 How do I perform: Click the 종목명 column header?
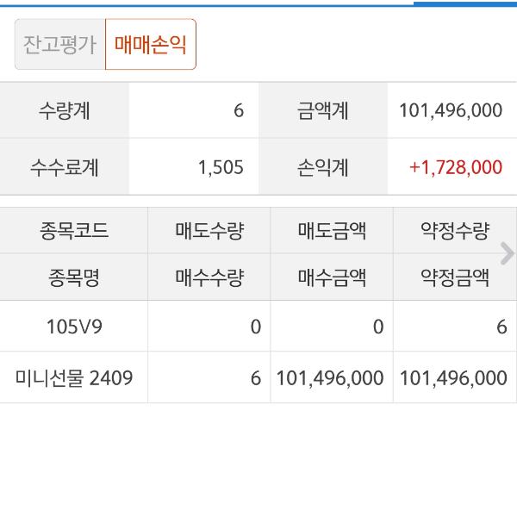(74, 277)
